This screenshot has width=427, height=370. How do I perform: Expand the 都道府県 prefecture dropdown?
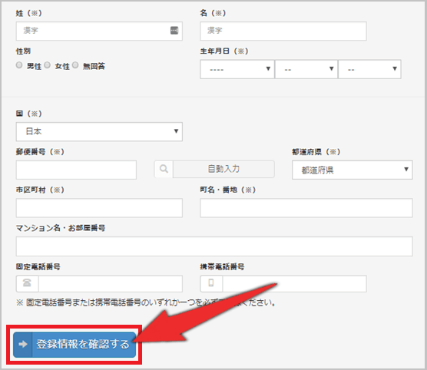pyautogui.click(x=352, y=170)
